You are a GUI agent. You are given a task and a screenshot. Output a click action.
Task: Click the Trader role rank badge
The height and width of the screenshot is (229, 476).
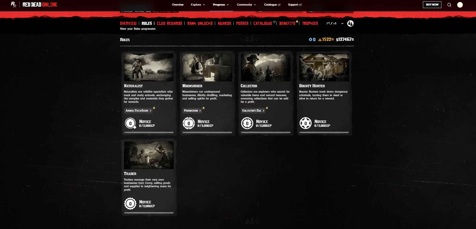pyautogui.click(x=130, y=204)
